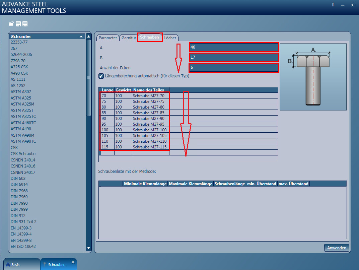Click the Schraube M27-115 name cell
The height and width of the screenshot is (270, 359).
click(x=151, y=147)
